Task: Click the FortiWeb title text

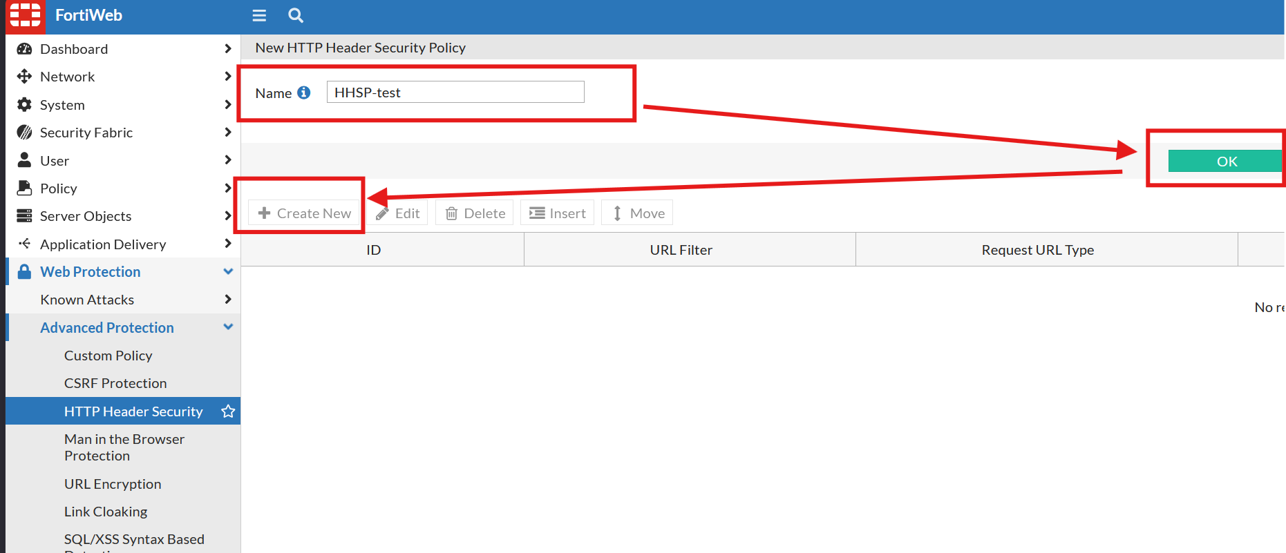Action: tap(88, 15)
